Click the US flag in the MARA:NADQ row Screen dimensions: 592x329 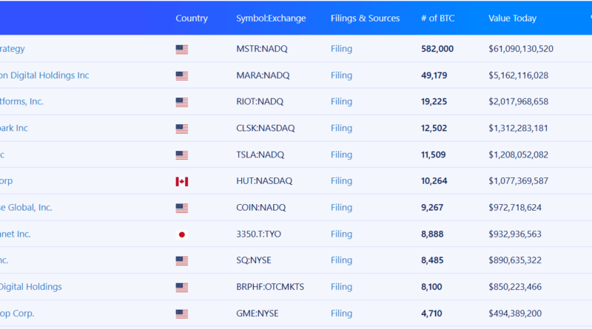pyautogui.click(x=181, y=76)
